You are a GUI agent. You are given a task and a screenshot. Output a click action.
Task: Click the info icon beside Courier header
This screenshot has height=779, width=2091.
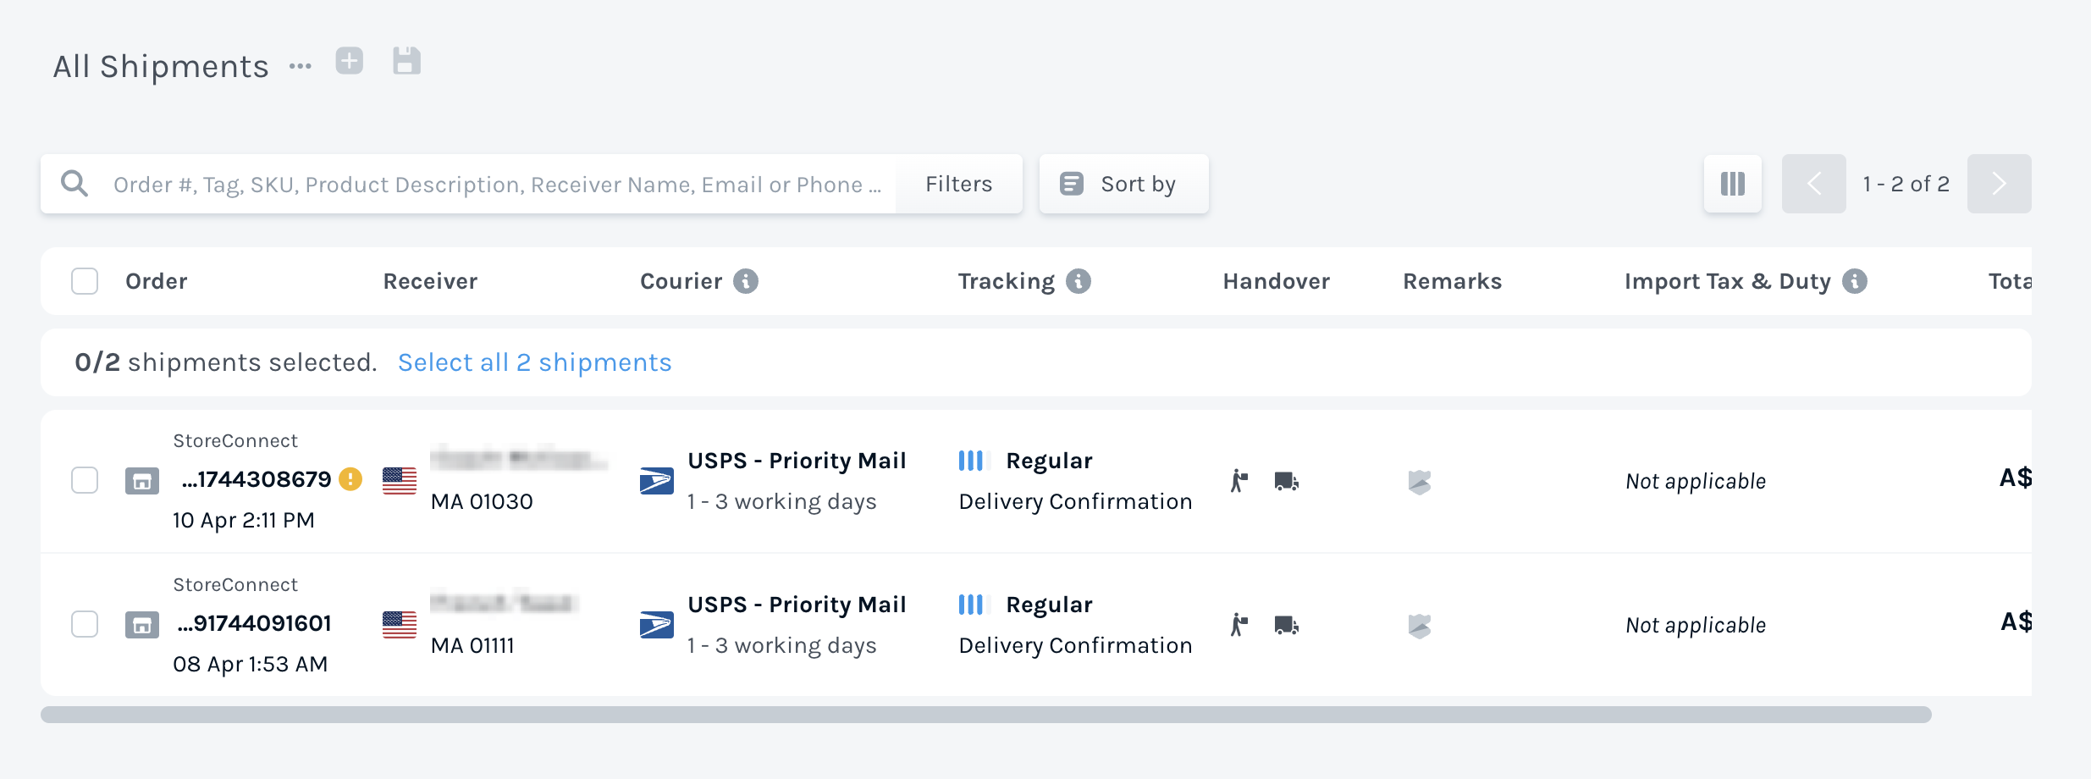pos(746,280)
